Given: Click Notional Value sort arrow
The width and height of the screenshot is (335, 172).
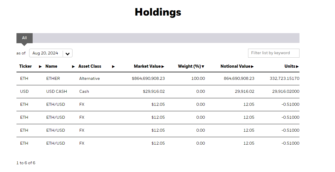Looking at the screenshot, I should [252, 67].
